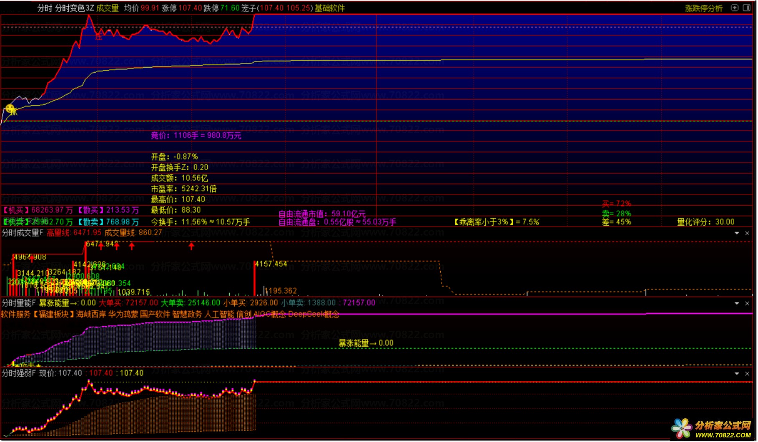This screenshot has width=758, height=442.
Task: Select the 分时 tab in header
Action: click(x=45, y=8)
